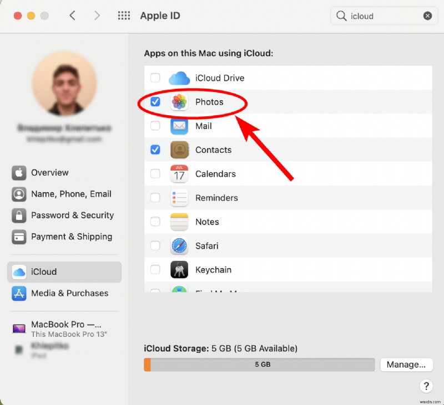Click the Manage... storage button

tap(406, 365)
